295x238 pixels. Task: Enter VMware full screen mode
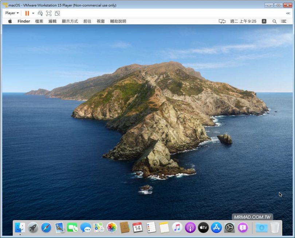click(49, 13)
